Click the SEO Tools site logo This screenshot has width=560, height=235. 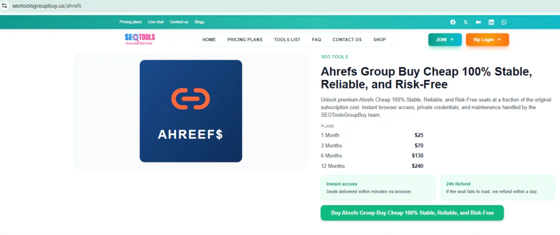[x=139, y=39]
